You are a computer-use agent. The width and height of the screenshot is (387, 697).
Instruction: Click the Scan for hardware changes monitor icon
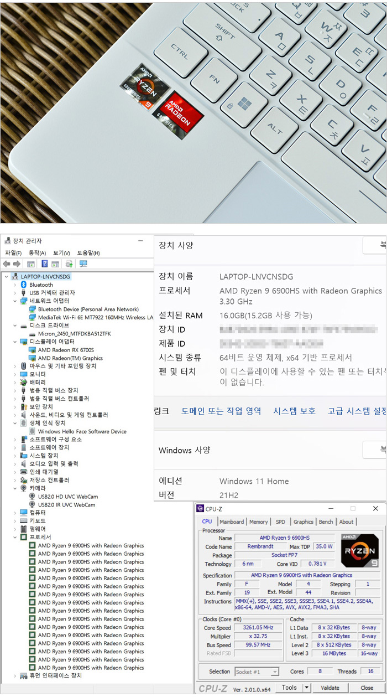coord(83,264)
